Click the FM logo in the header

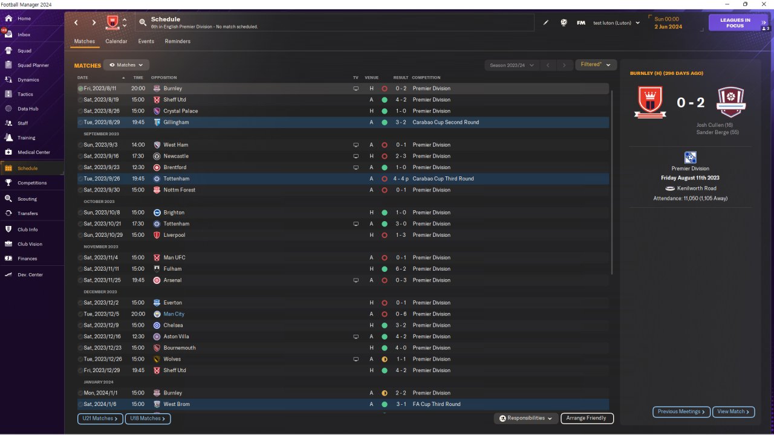coord(581,23)
